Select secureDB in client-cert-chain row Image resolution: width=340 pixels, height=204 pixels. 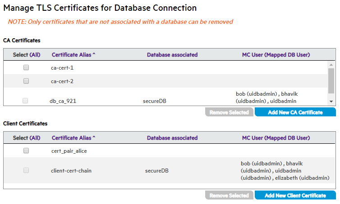pos(156,171)
